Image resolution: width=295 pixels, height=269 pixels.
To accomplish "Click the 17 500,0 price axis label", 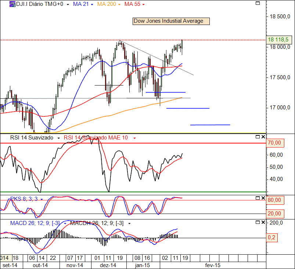I will [280, 77].
